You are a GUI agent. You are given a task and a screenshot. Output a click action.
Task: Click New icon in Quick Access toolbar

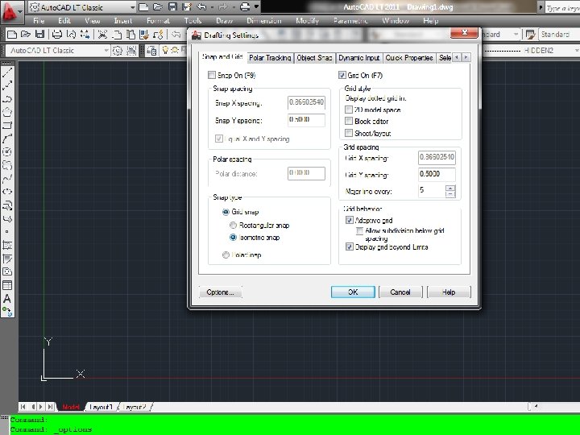pyautogui.click(x=143, y=6)
